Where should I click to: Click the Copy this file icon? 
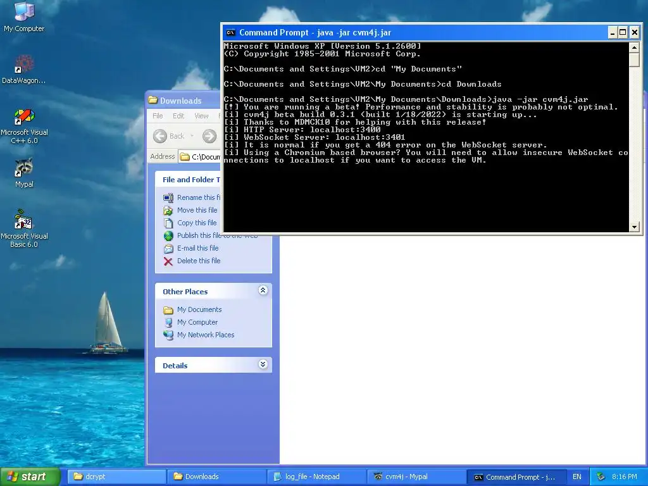click(x=168, y=223)
